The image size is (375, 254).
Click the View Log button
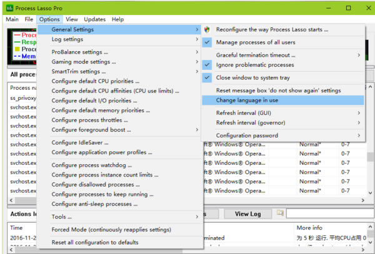[247, 214]
